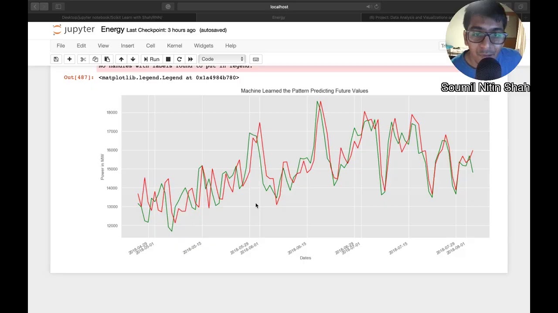The width and height of the screenshot is (558, 313).
Task: Click the output plot image
Action: (295, 174)
